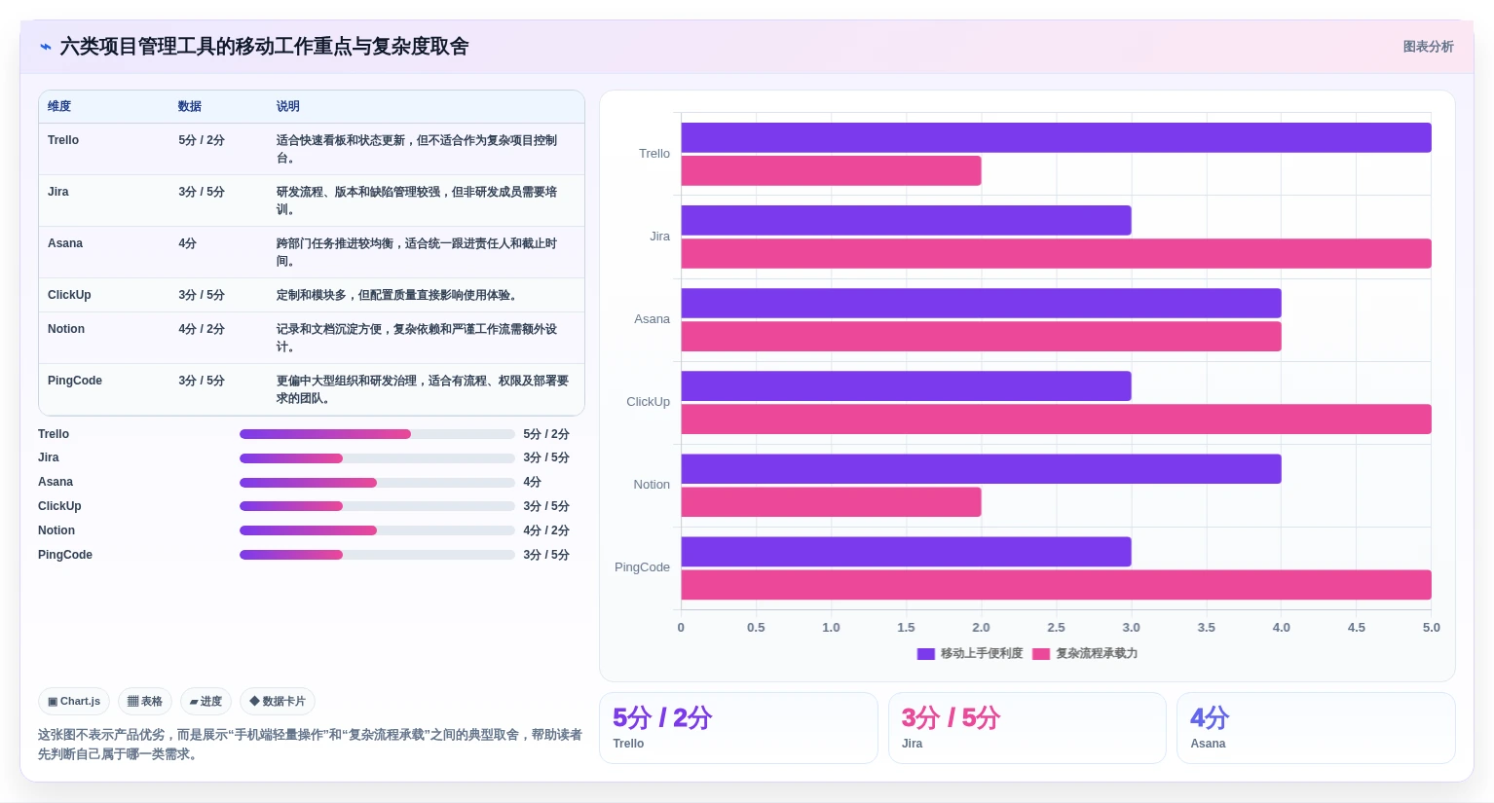The image size is (1494, 803).
Task: Open the Asana 4分 data card
Action: pos(1316,728)
